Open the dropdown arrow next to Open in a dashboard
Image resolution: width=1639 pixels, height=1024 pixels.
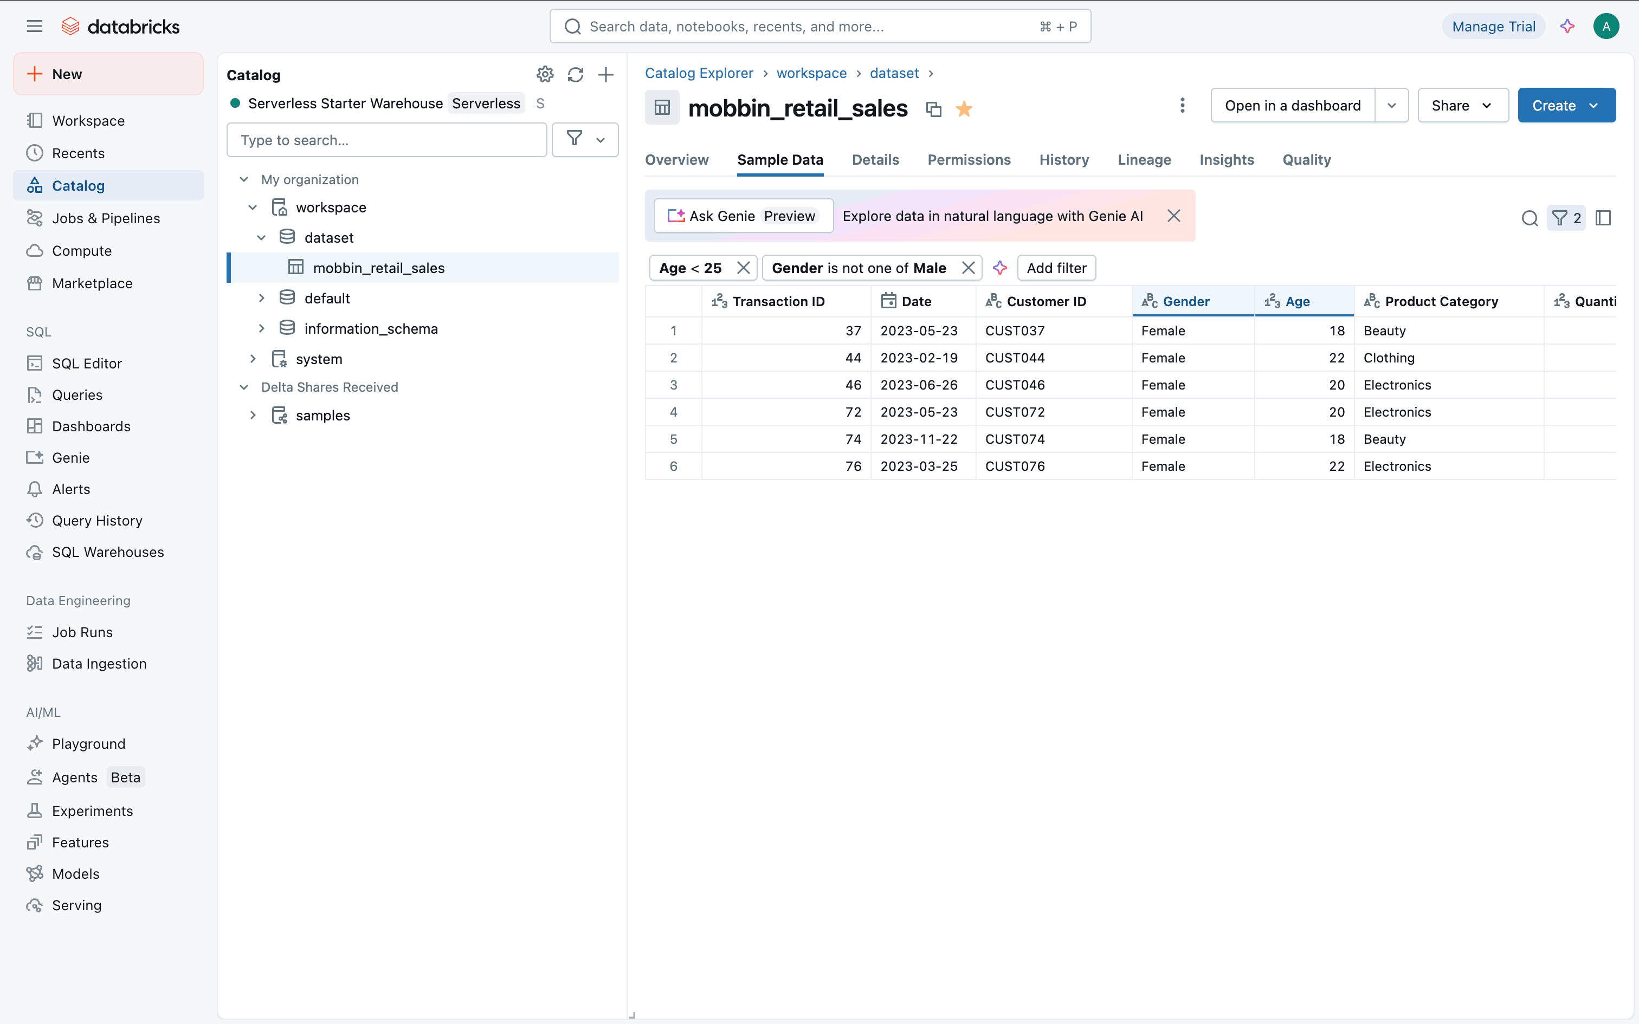coord(1391,106)
